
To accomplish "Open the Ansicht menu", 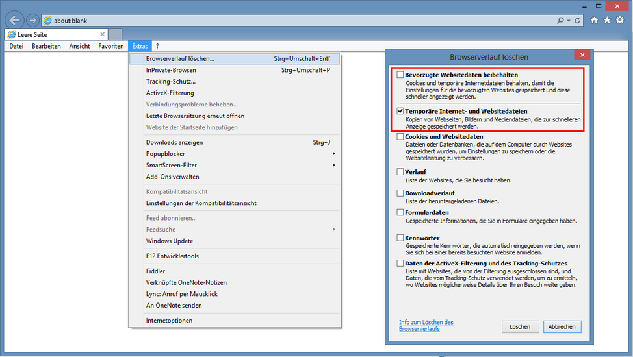I will click(79, 46).
